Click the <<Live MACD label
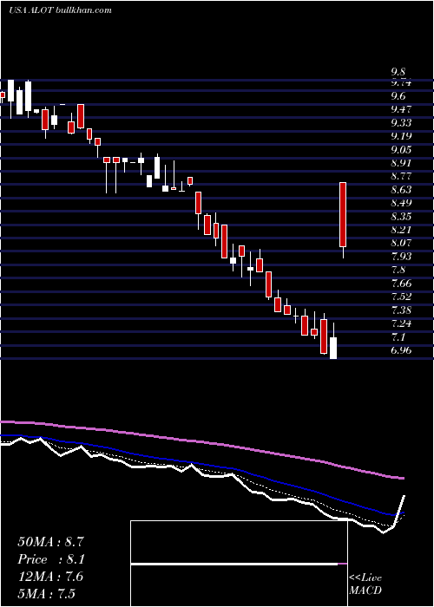 [x=365, y=584]
